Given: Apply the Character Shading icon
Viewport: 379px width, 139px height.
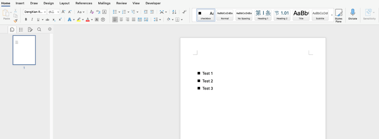Looking at the screenshot, I should point(97,19).
